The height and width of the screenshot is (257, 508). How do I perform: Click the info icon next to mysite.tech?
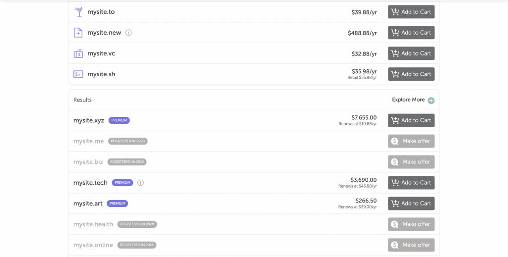click(x=140, y=183)
